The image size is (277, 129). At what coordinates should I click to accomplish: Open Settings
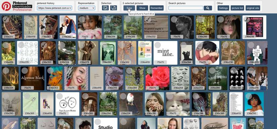point(223,8)
